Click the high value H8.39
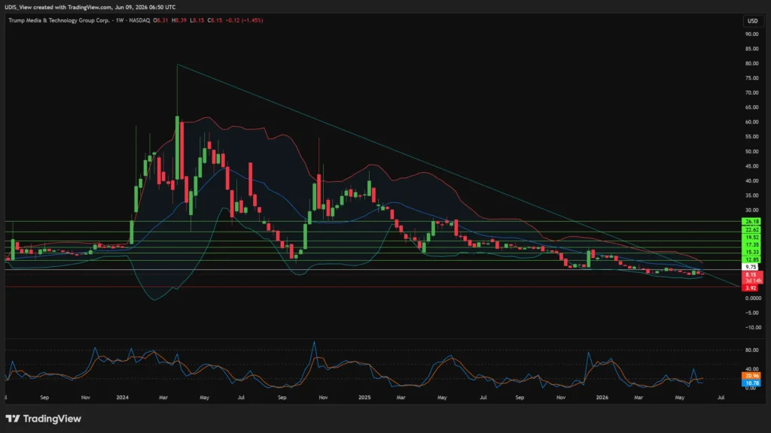The height and width of the screenshot is (433, 771). pos(179,20)
